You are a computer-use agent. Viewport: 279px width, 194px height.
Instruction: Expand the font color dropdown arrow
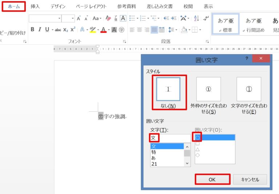point(109,30)
